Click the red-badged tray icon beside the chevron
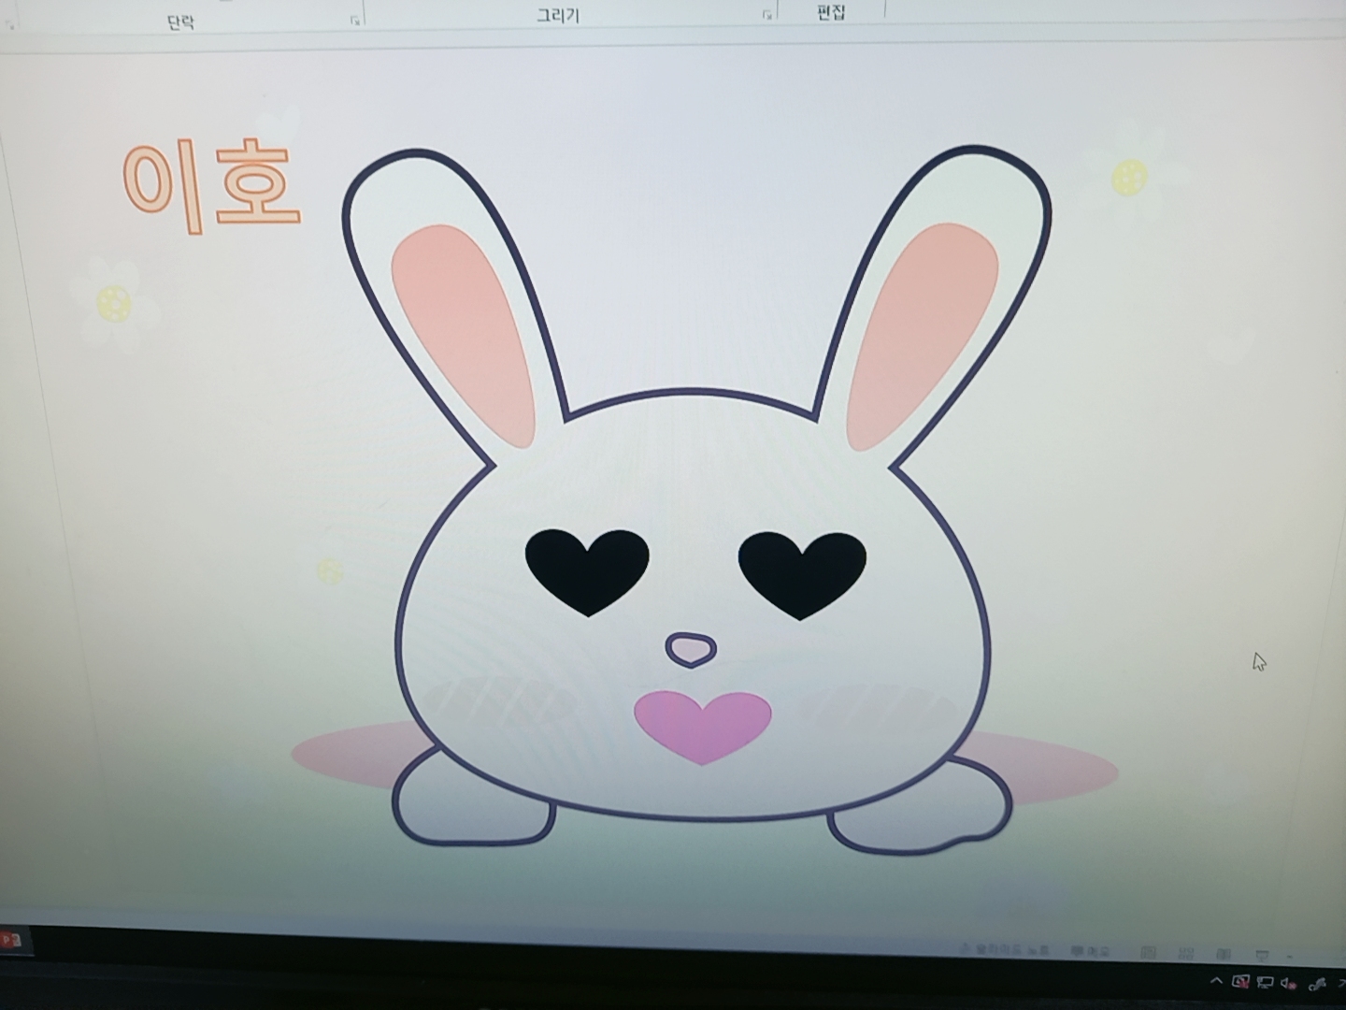Screen dimensions: 1346x1010 point(1240,981)
